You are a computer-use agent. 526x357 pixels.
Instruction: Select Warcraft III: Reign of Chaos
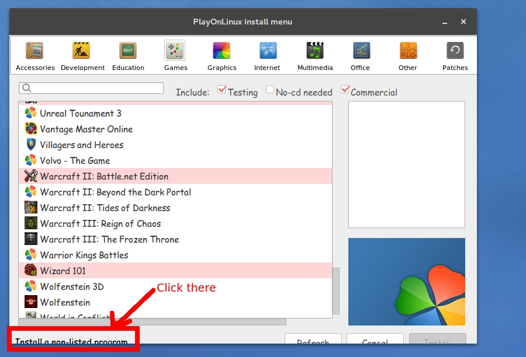(175, 223)
